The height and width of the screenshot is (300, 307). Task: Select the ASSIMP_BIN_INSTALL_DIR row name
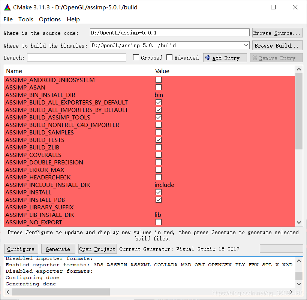pos(40,95)
